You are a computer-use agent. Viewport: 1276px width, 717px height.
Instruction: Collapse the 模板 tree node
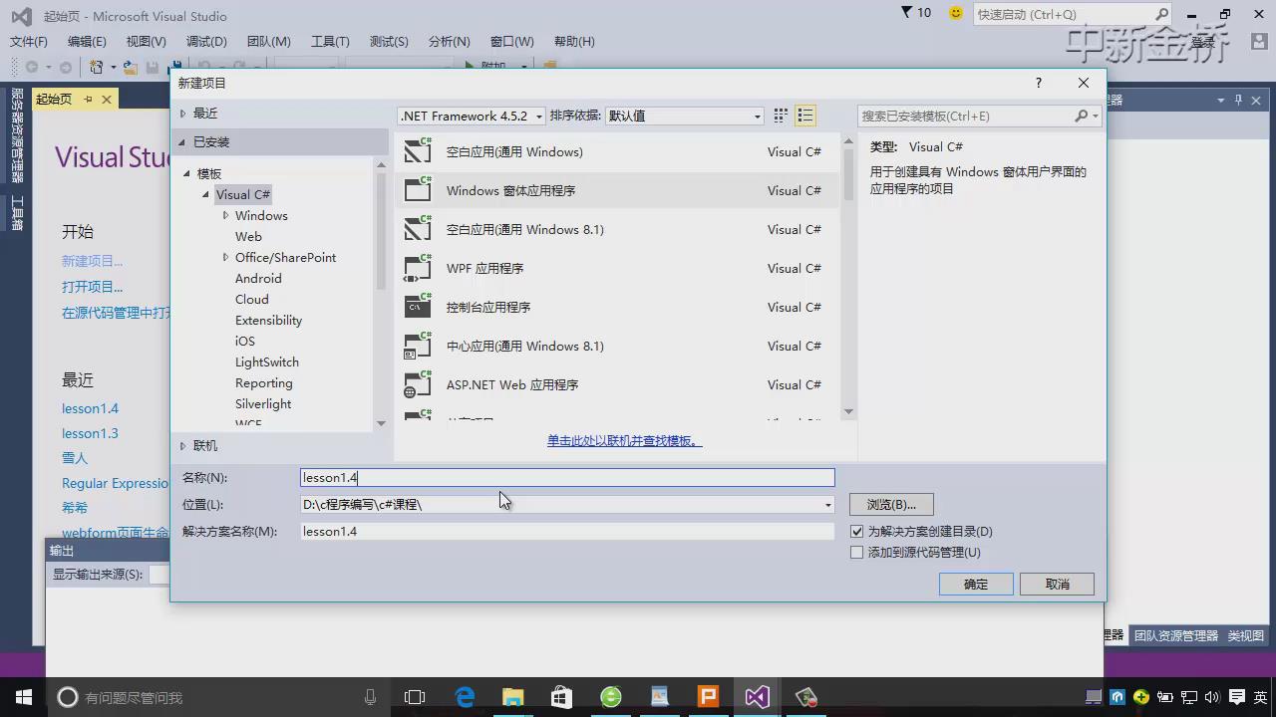coord(186,173)
